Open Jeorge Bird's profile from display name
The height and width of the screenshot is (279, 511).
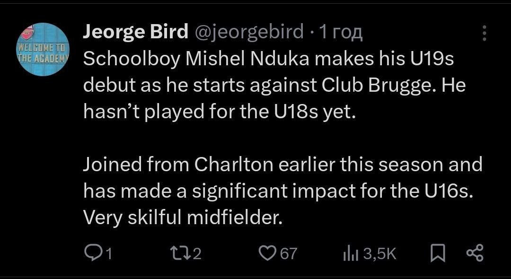pyautogui.click(x=134, y=32)
